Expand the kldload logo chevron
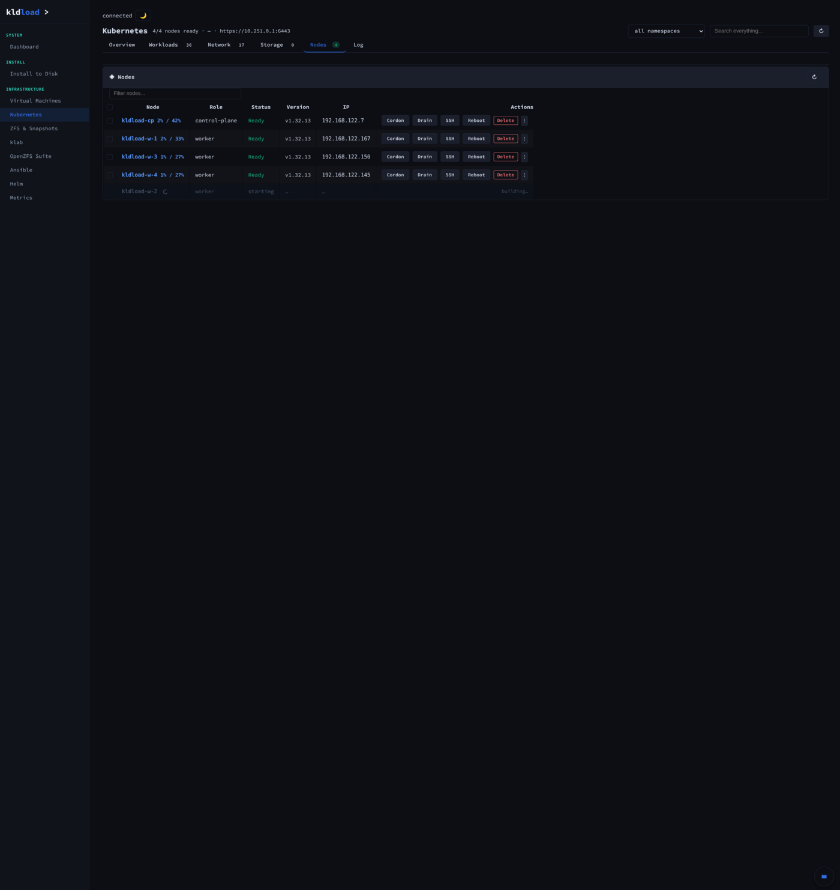The height and width of the screenshot is (890, 840). click(x=46, y=12)
